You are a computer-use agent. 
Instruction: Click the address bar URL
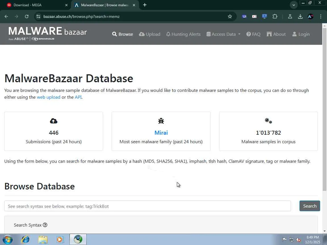[81, 16]
